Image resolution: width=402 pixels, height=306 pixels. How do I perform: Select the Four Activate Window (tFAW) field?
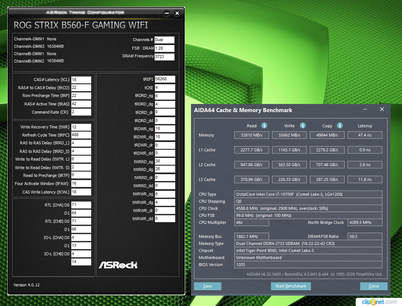click(x=81, y=184)
